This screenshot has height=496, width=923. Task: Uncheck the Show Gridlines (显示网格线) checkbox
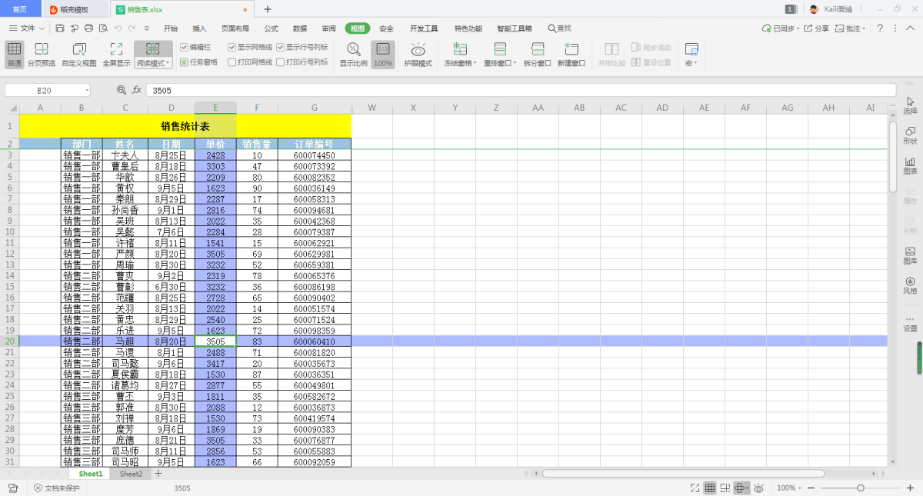click(x=232, y=47)
